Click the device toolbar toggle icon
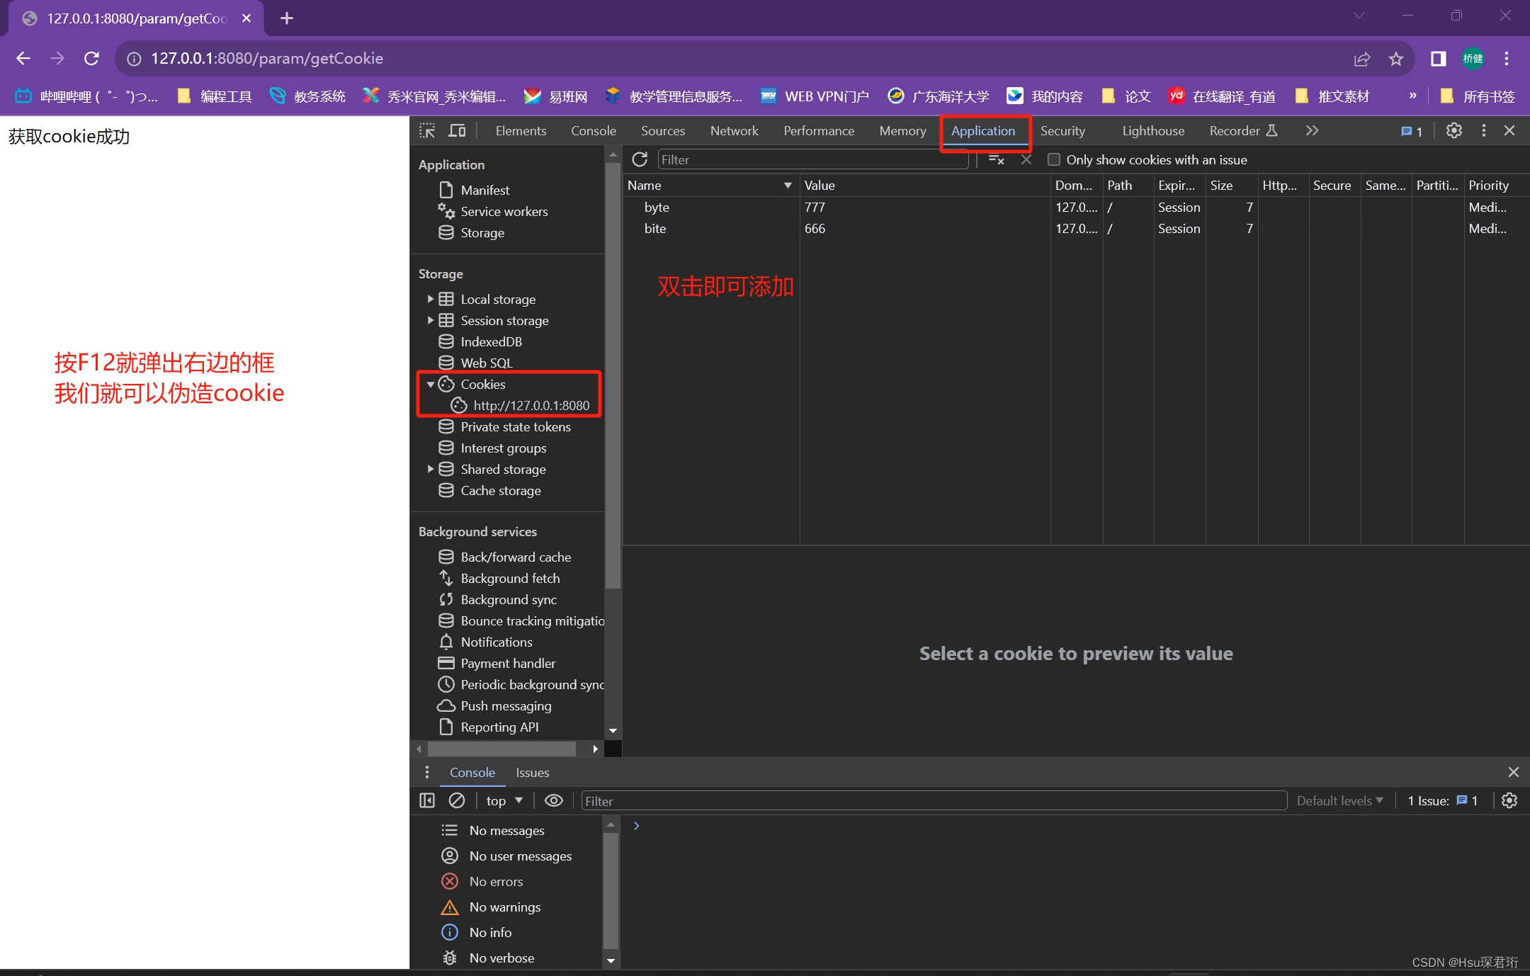This screenshot has width=1530, height=976. click(458, 130)
